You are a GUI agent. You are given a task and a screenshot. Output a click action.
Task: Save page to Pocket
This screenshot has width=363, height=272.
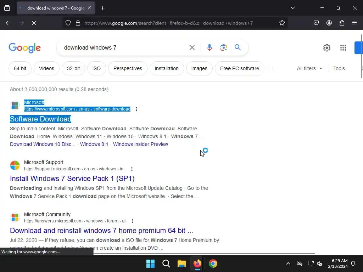[316, 23]
